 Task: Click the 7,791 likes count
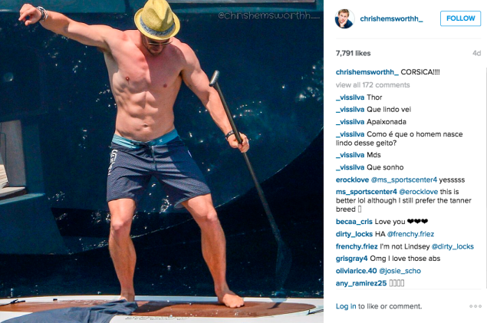coord(353,53)
